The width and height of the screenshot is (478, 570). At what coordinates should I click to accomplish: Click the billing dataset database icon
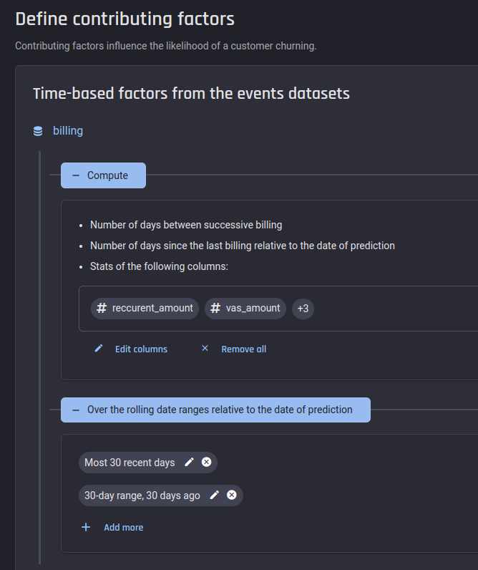[x=38, y=131]
